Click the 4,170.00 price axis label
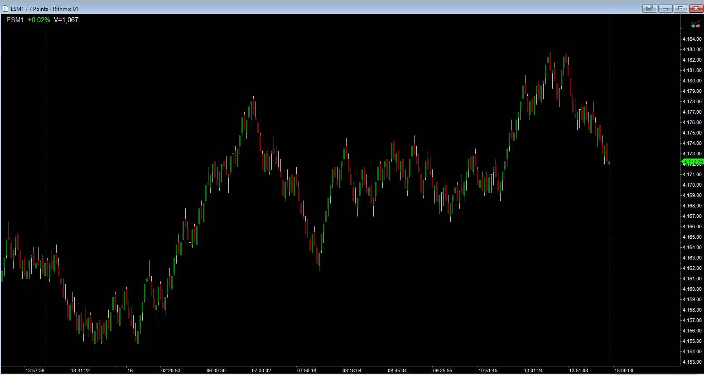This screenshot has width=704, height=375. (692, 185)
